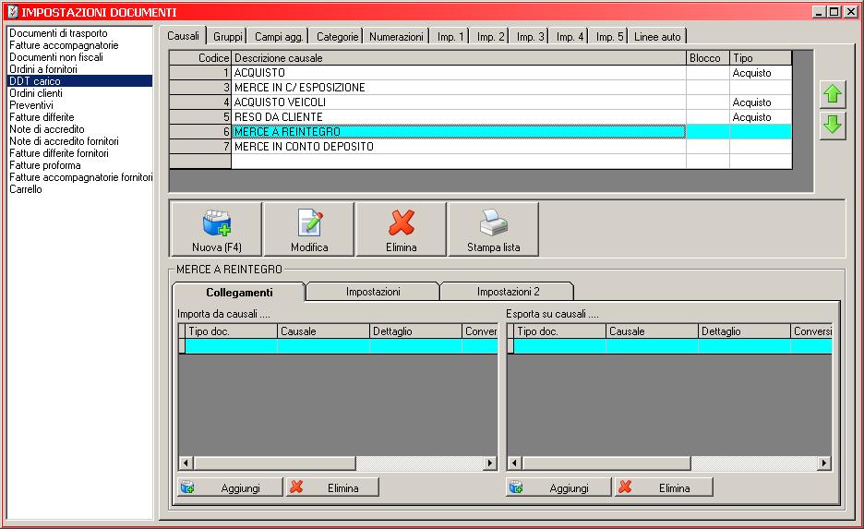Click Tipo doc. header in Importa da causali
The image size is (864, 529).
coord(231,331)
